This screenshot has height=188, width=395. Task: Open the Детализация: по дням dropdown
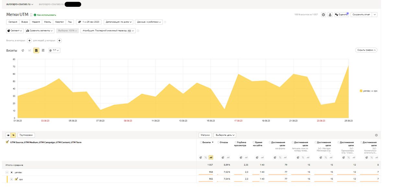(x=119, y=22)
